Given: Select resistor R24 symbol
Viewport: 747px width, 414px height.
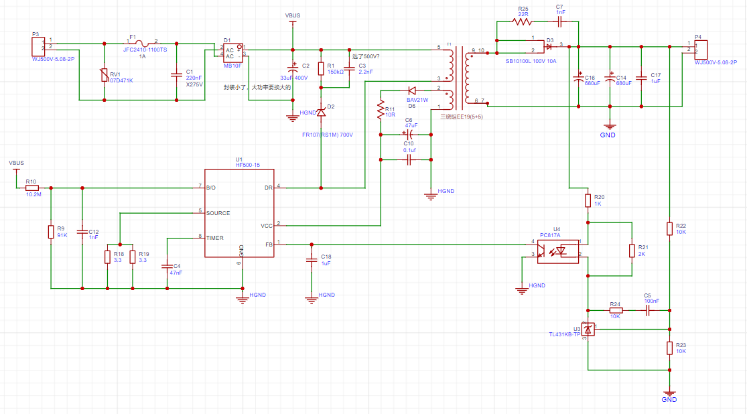Looking at the screenshot, I should pos(616,310).
